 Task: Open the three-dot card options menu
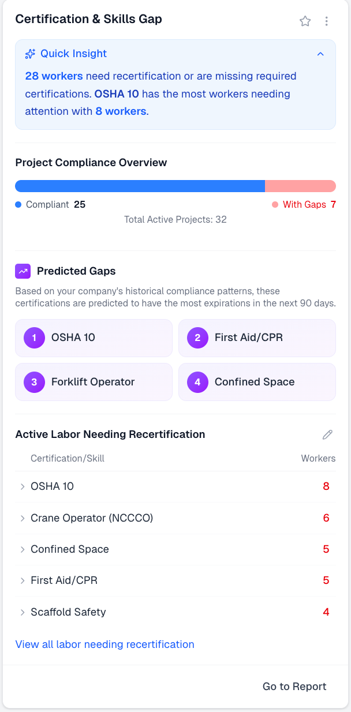(x=327, y=21)
